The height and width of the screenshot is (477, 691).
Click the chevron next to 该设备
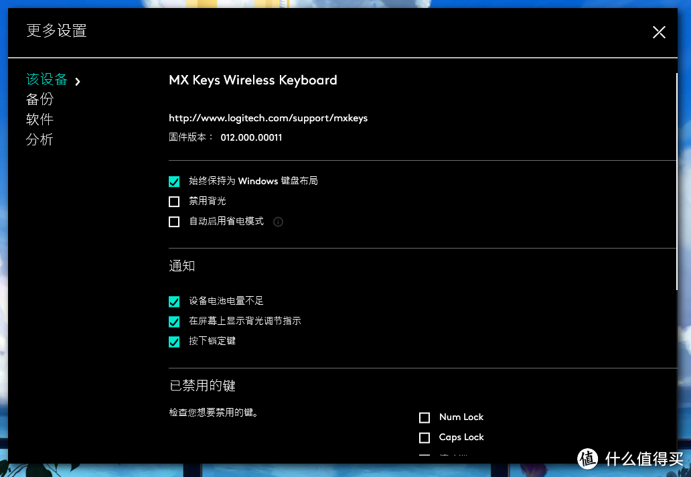tap(78, 81)
